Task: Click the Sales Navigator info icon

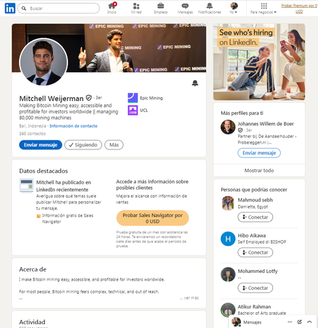Action: tap(39, 216)
